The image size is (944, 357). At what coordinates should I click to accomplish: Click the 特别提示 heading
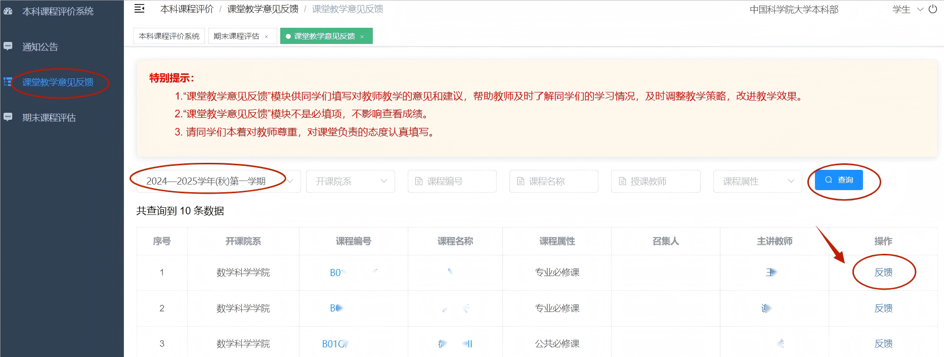(x=172, y=78)
